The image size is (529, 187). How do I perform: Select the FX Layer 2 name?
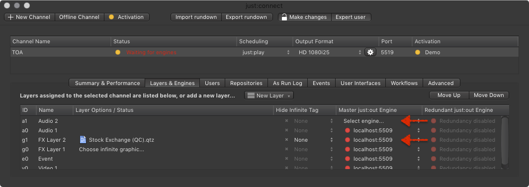[52, 140]
